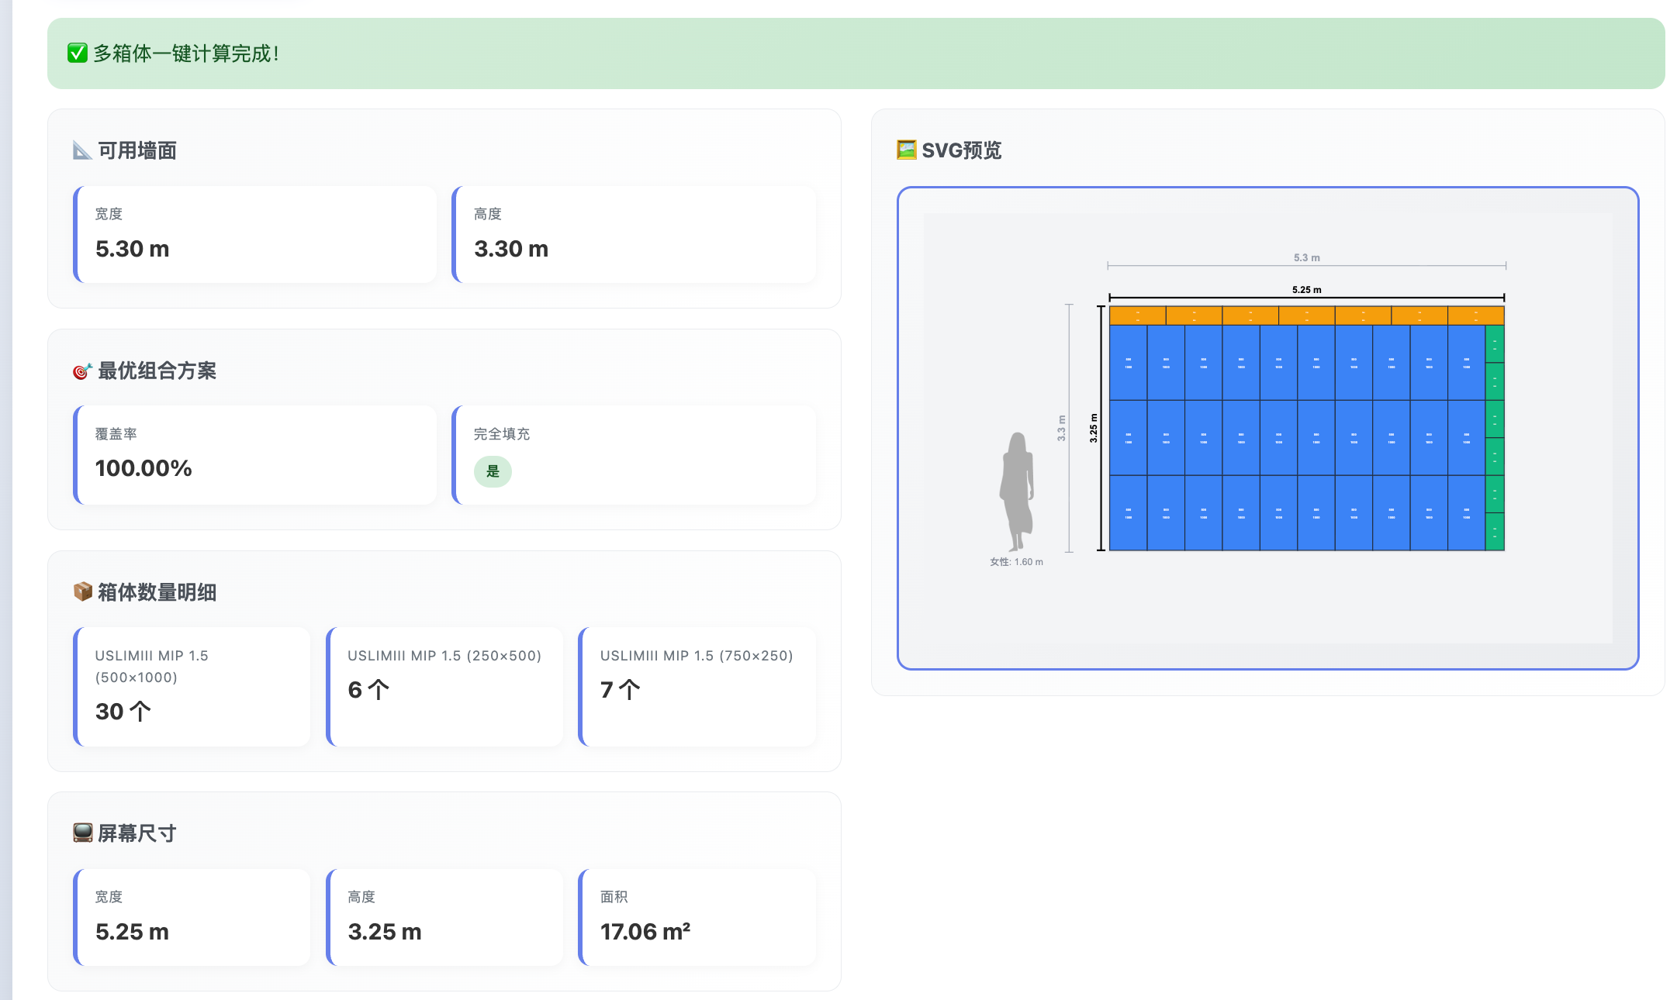Screen dimensions: 1677x1000
Task: Select the 100.00% coverage rate card
Action: coord(256,455)
